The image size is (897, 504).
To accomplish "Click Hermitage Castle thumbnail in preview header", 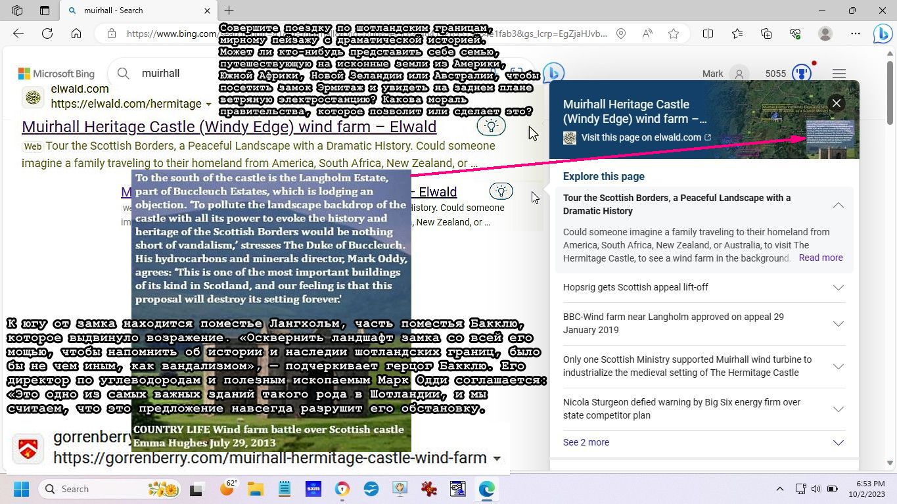I will pos(831,139).
